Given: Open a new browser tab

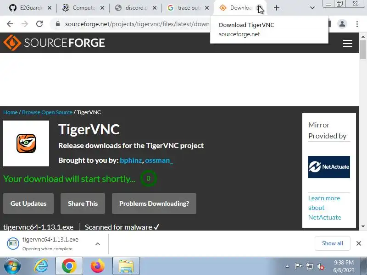Looking at the screenshot, I should pyautogui.click(x=277, y=8).
